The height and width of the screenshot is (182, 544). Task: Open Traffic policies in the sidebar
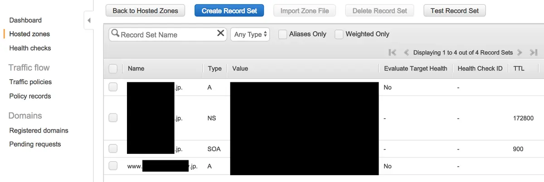point(30,82)
